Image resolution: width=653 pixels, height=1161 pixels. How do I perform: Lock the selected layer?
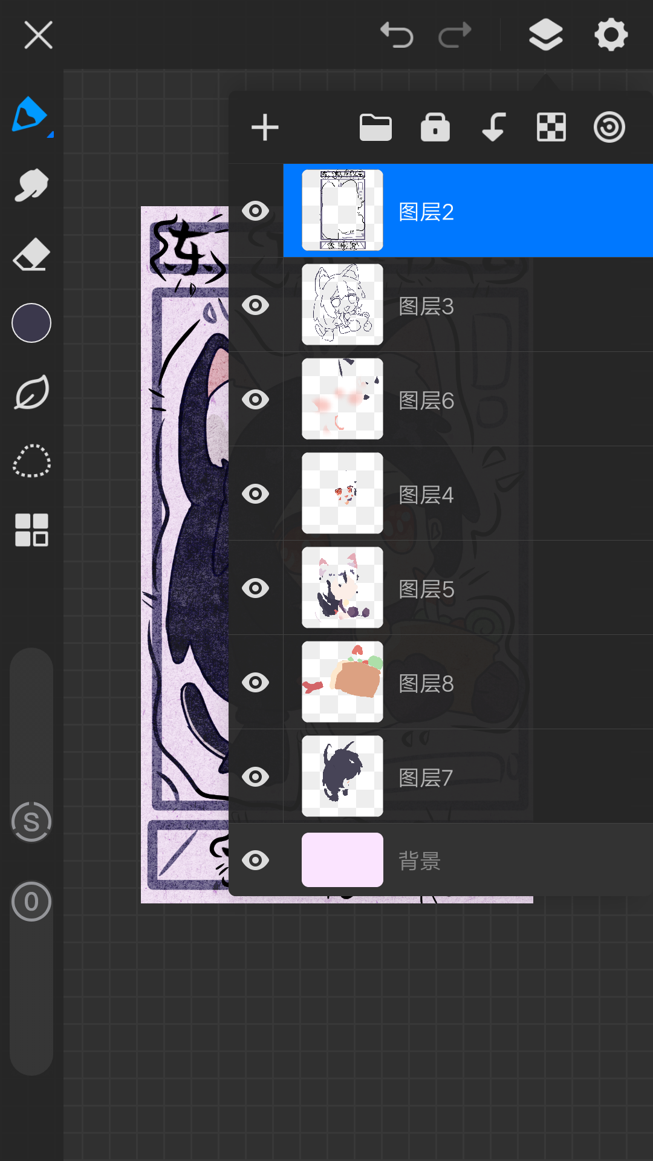(x=435, y=128)
